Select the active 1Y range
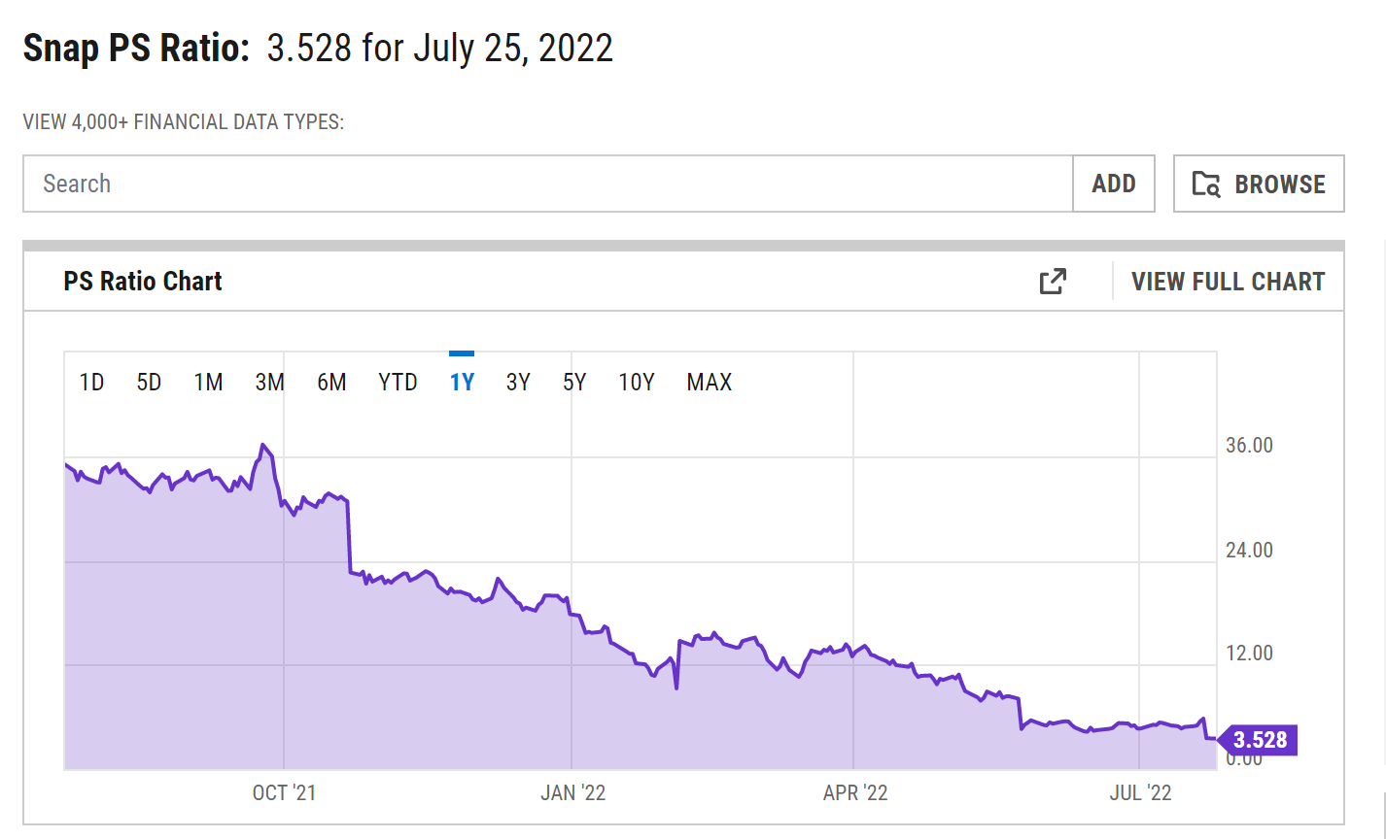 click(462, 383)
